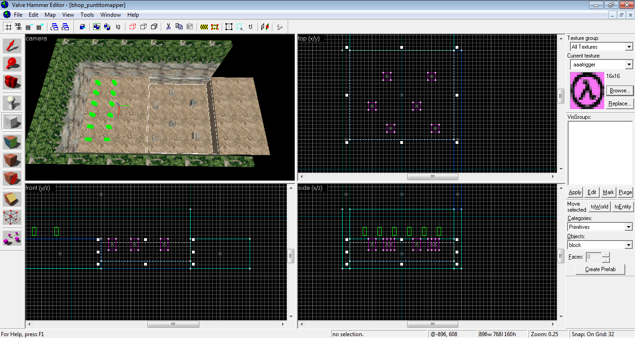
Task: Toggle the select-by-handles button
Action: click(x=229, y=27)
